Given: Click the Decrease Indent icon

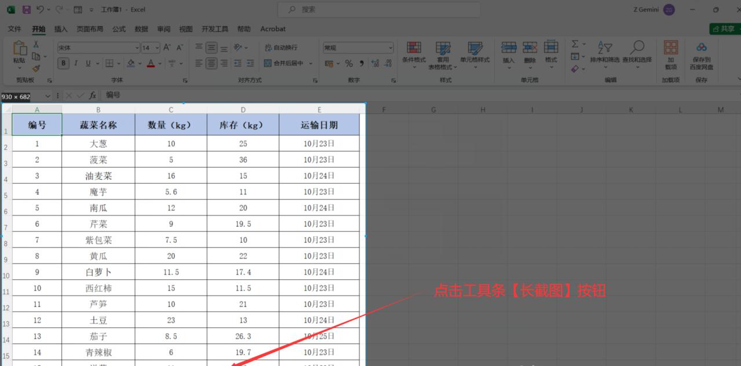Looking at the screenshot, I should click(238, 64).
